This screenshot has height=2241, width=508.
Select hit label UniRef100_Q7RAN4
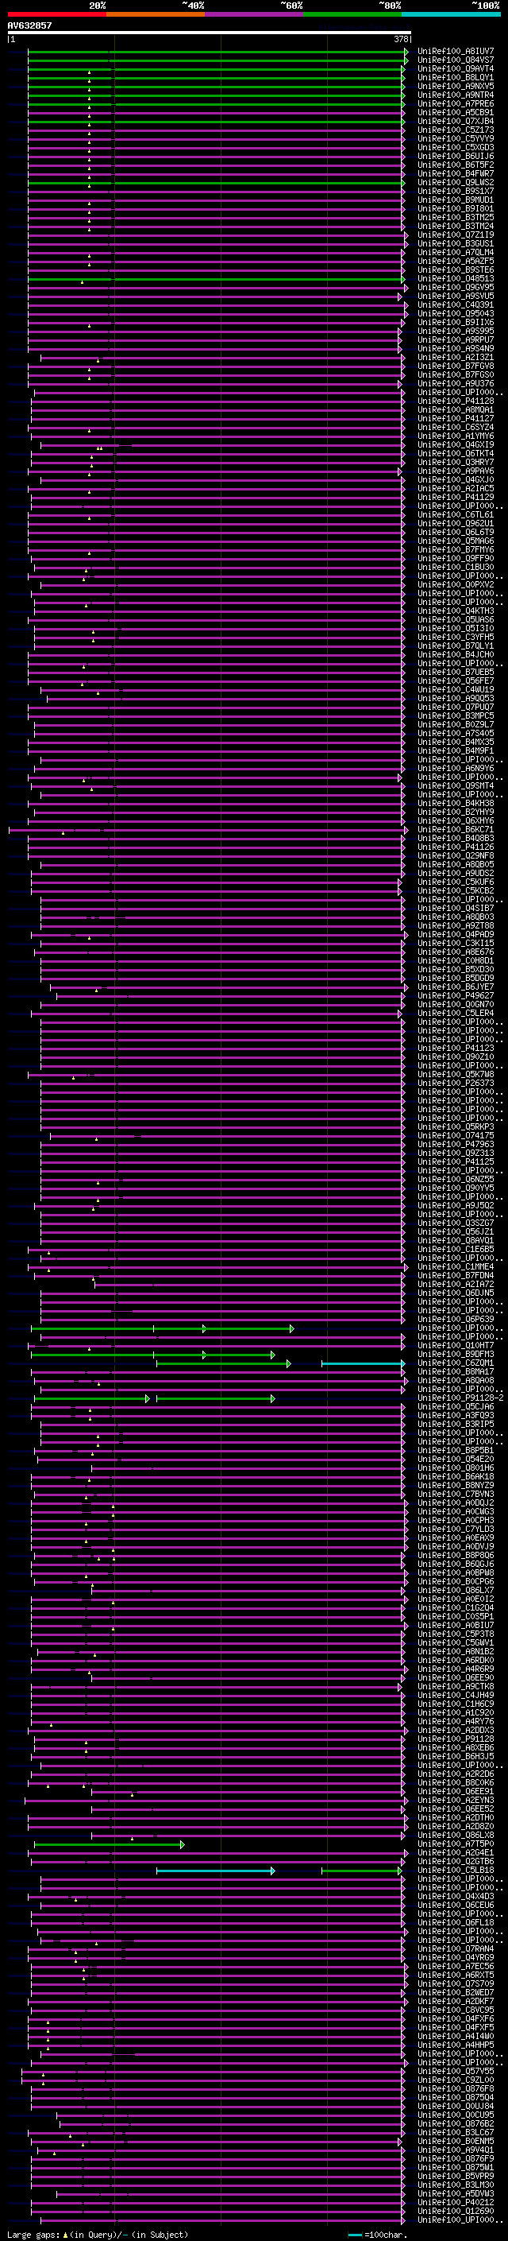coord(456,1948)
